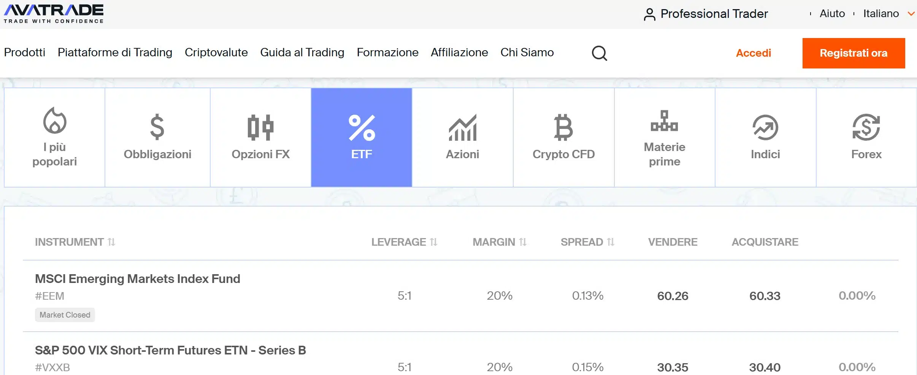Click the Market Closed badge under EEM

pyautogui.click(x=65, y=315)
